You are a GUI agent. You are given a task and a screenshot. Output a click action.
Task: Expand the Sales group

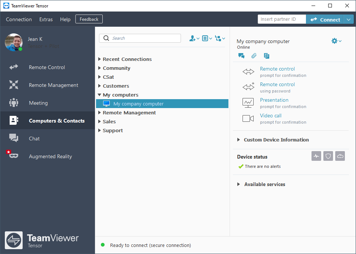99,121
